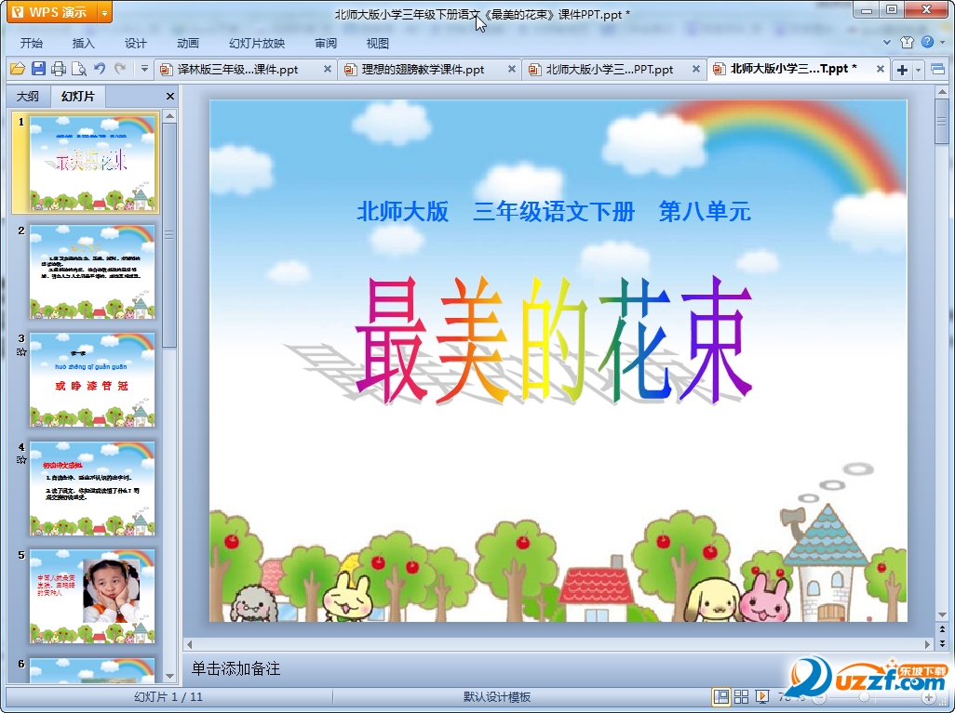The height and width of the screenshot is (713, 955).
Task: Open the skin (shirt) icon
Action: tap(907, 42)
